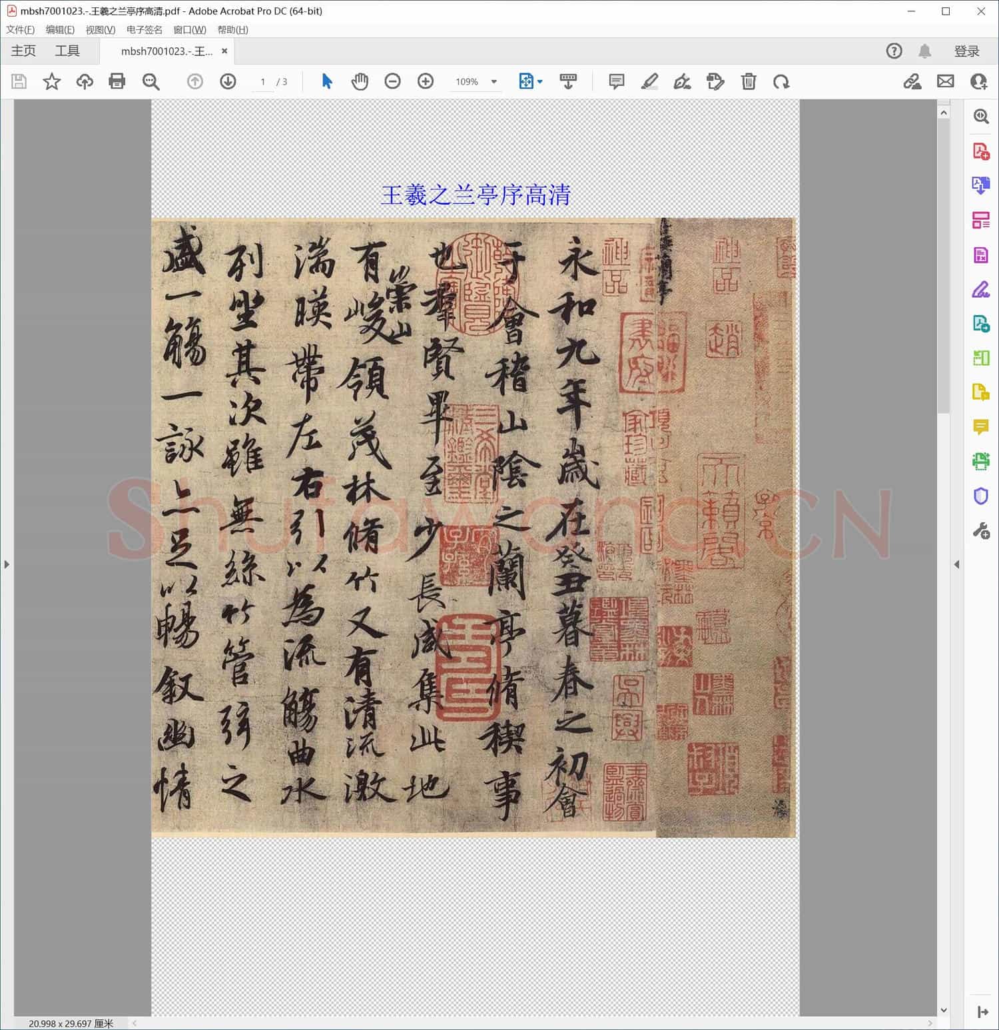999x1030 pixels.
Task: Open zoom level dropdown at 109%
Action: (x=494, y=81)
